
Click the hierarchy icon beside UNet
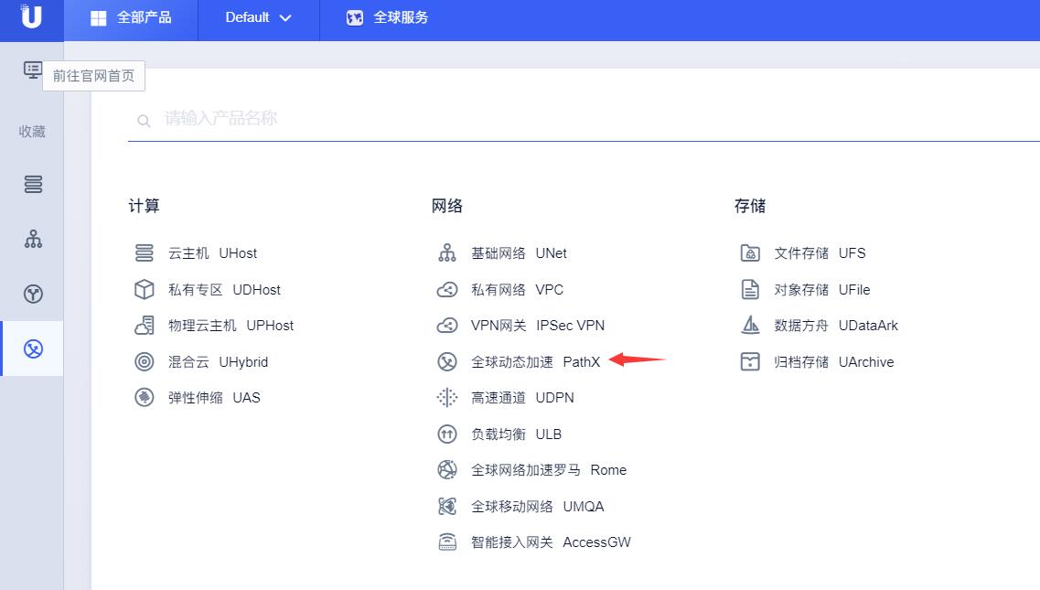[x=447, y=252]
